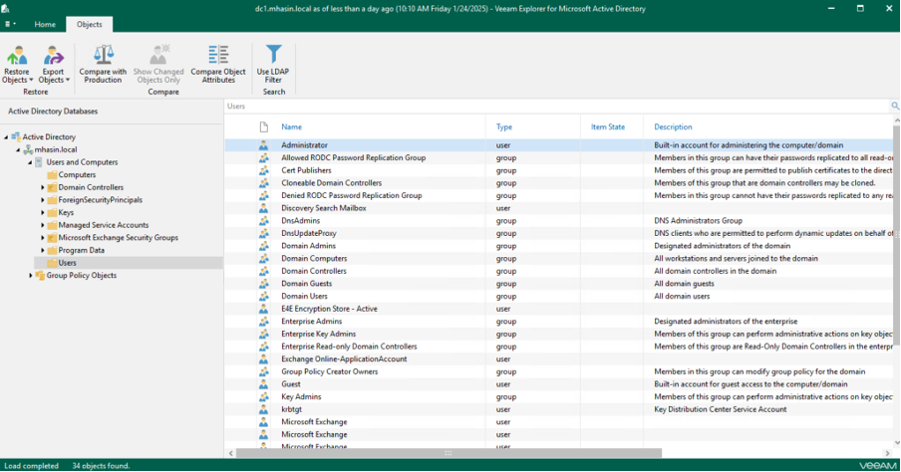Collapse the mhasin.local tree node
901x472 pixels.
[18, 150]
